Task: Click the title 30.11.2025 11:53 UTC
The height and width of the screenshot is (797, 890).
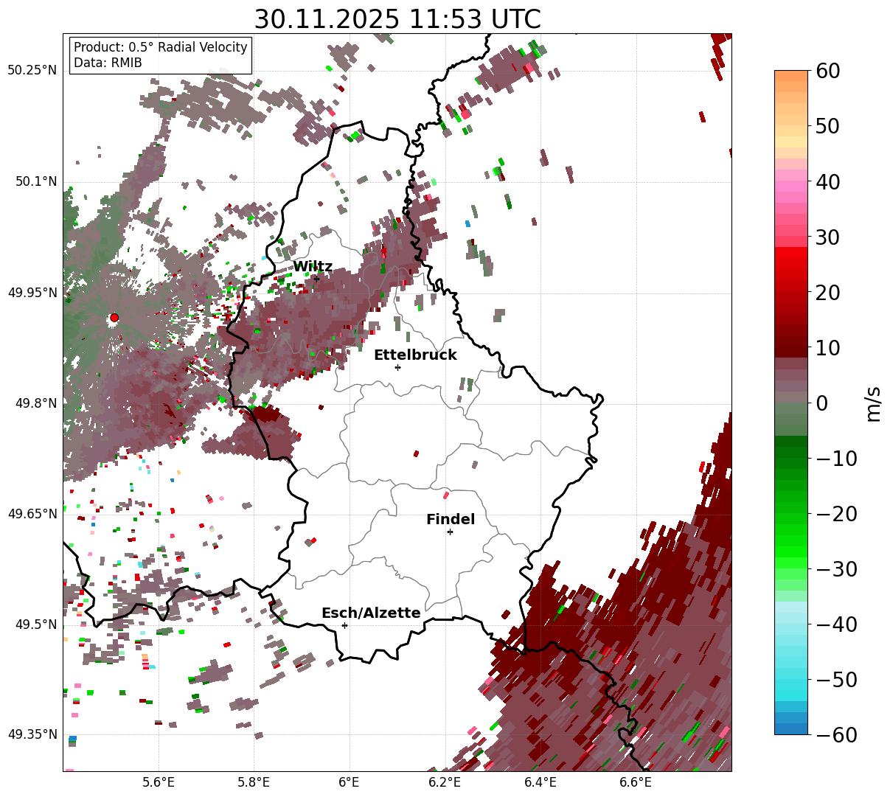Action: (x=397, y=19)
